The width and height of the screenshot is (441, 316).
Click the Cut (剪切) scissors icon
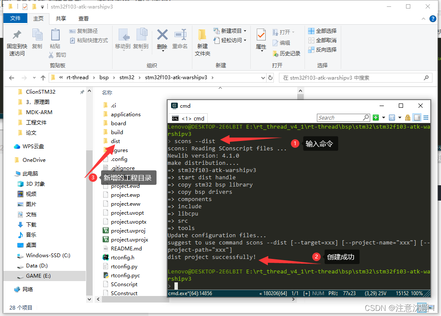tap(51, 55)
